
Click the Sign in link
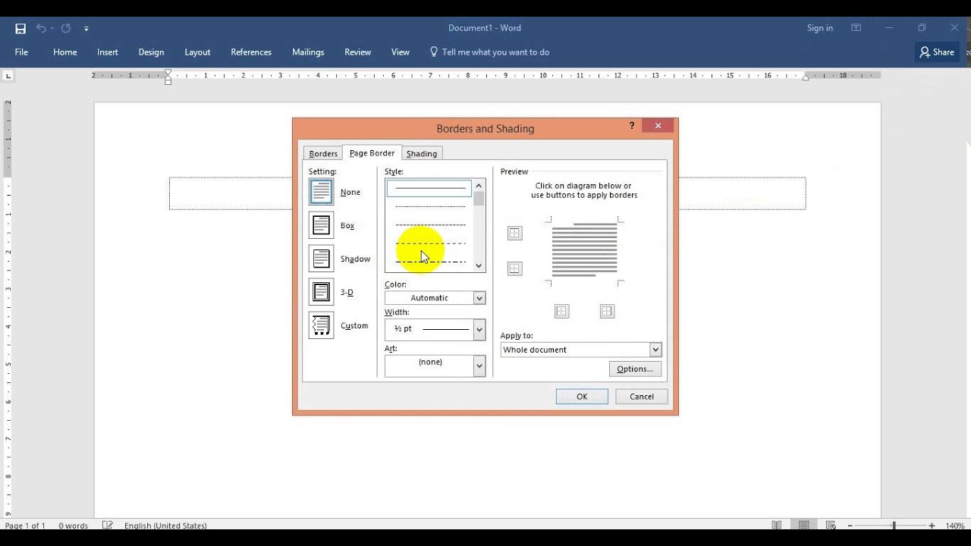click(x=820, y=28)
